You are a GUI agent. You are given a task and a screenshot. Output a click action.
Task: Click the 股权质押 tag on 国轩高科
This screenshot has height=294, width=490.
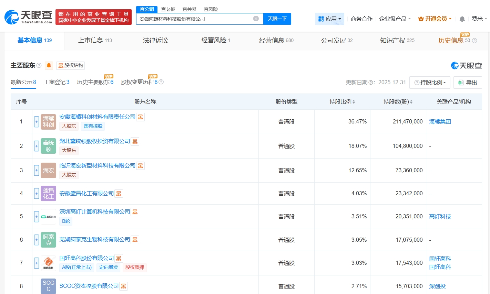coord(134,268)
